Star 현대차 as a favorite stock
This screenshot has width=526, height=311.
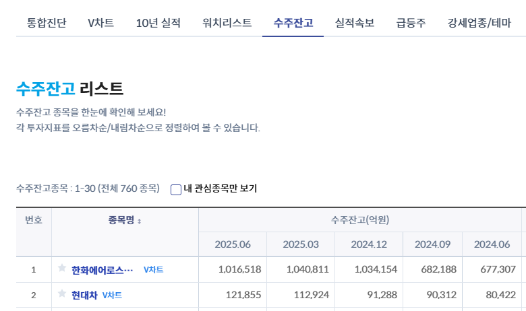pos(62,294)
